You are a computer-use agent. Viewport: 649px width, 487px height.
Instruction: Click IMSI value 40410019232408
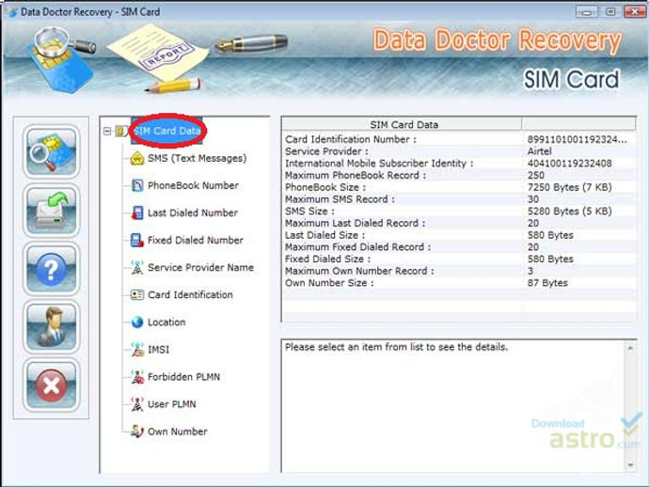point(570,164)
